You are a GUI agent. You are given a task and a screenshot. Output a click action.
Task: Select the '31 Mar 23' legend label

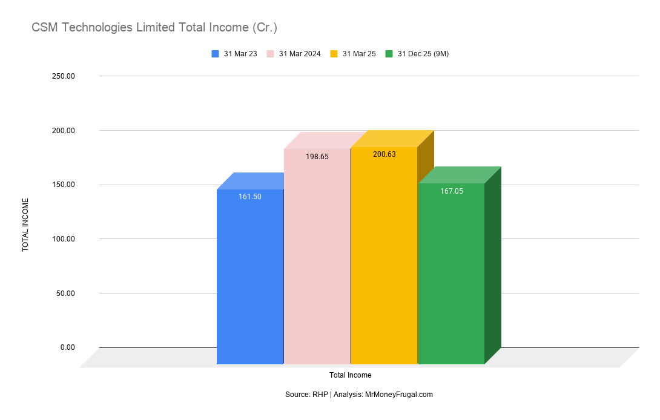pos(240,54)
